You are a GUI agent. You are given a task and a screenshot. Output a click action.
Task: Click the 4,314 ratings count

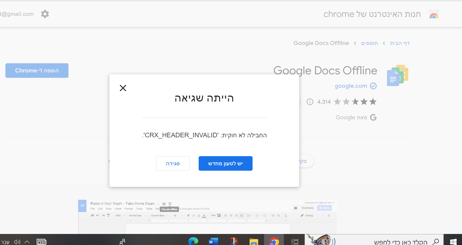[324, 102]
